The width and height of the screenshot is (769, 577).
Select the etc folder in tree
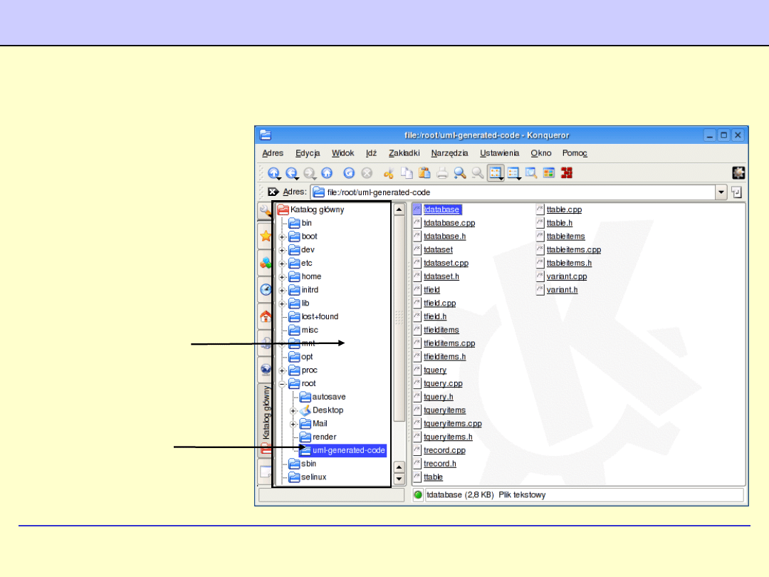click(307, 264)
